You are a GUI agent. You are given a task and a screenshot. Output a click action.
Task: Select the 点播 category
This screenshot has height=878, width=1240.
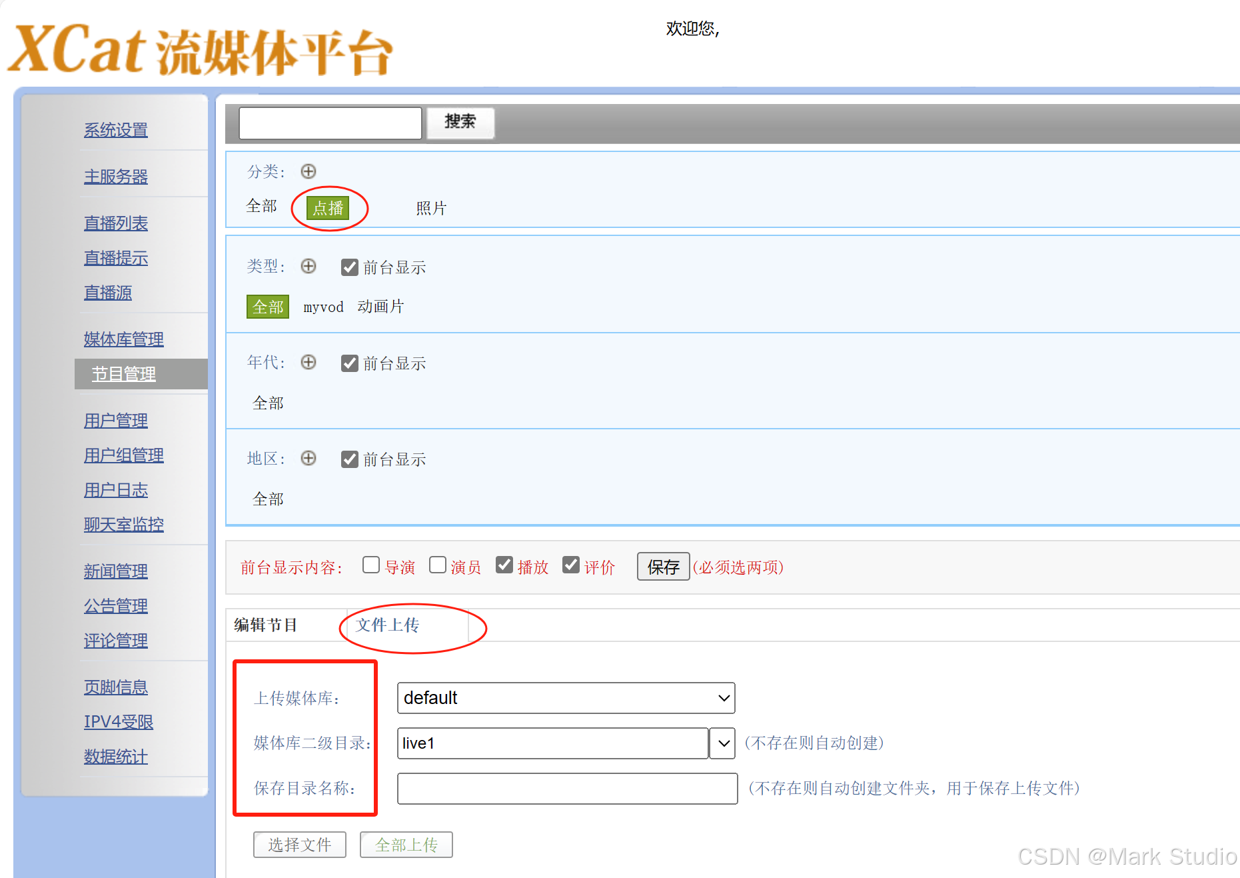(x=328, y=208)
